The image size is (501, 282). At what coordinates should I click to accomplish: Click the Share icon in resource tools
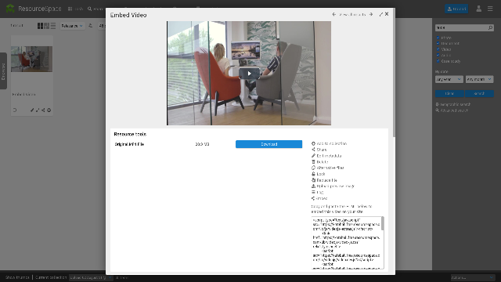tap(313, 150)
